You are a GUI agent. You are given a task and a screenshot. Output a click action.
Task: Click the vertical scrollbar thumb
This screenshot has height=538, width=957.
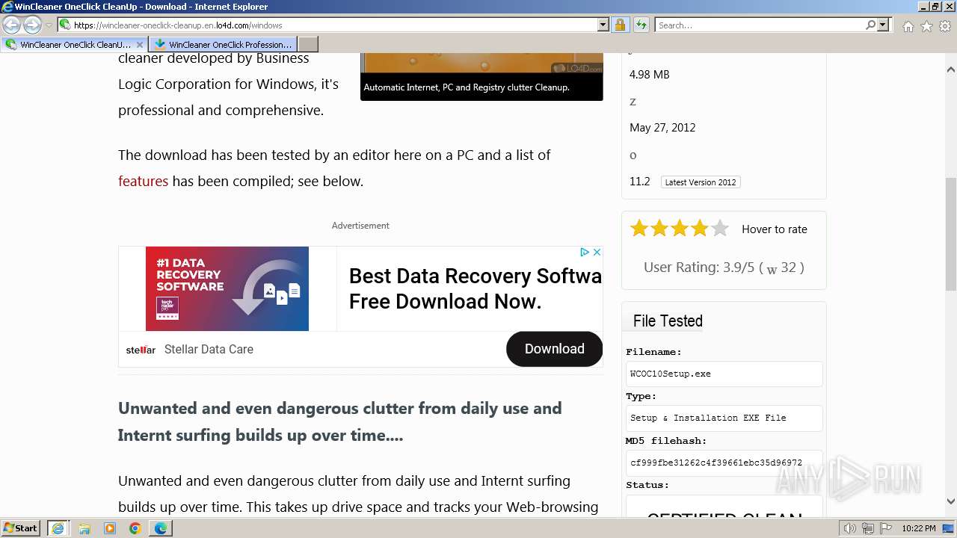[x=951, y=234]
